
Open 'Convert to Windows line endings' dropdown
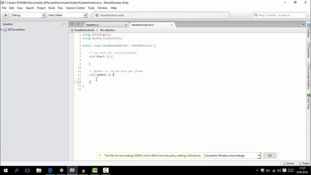(232, 156)
